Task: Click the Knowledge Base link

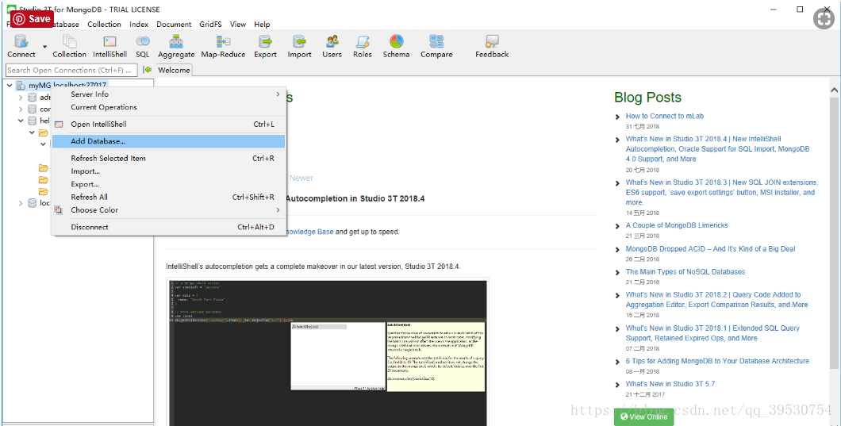Action: coord(309,232)
